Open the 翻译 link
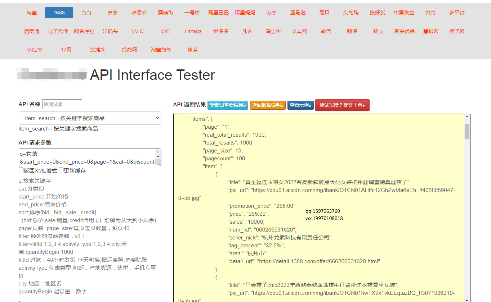The height and width of the screenshot is (302, 491). point(352,31)
